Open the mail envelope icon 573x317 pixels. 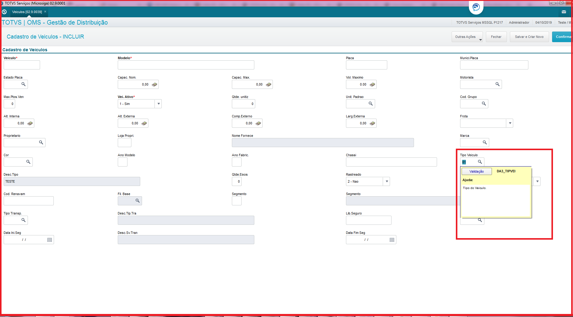[x=564, y=12]
